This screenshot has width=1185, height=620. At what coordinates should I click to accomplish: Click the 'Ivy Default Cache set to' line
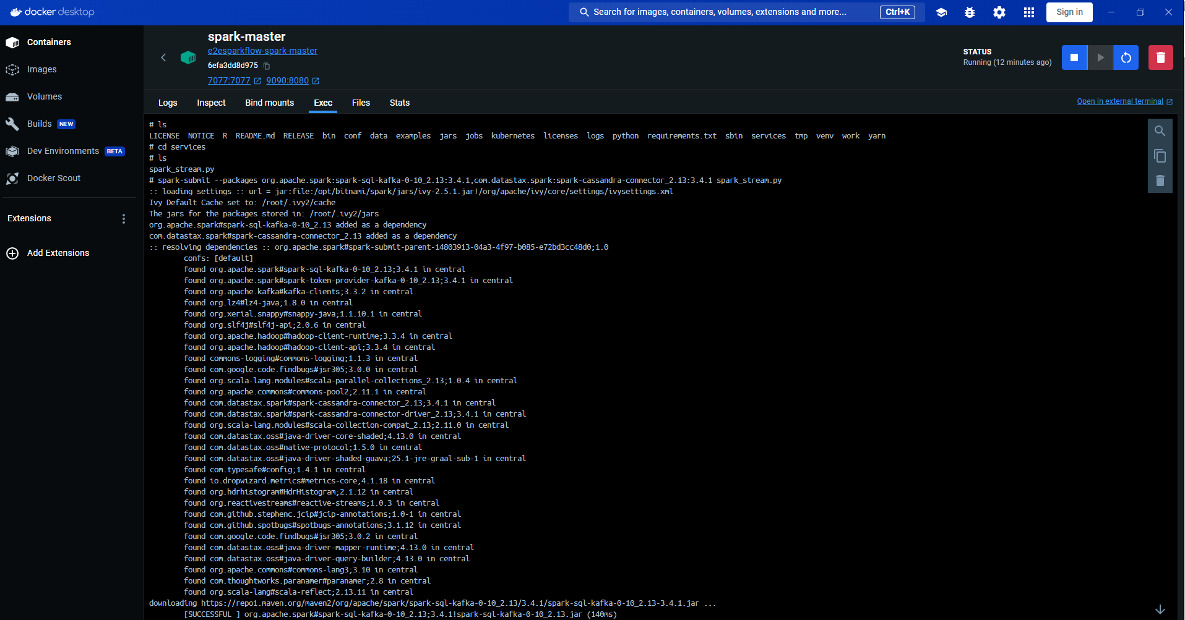[243, 203]
